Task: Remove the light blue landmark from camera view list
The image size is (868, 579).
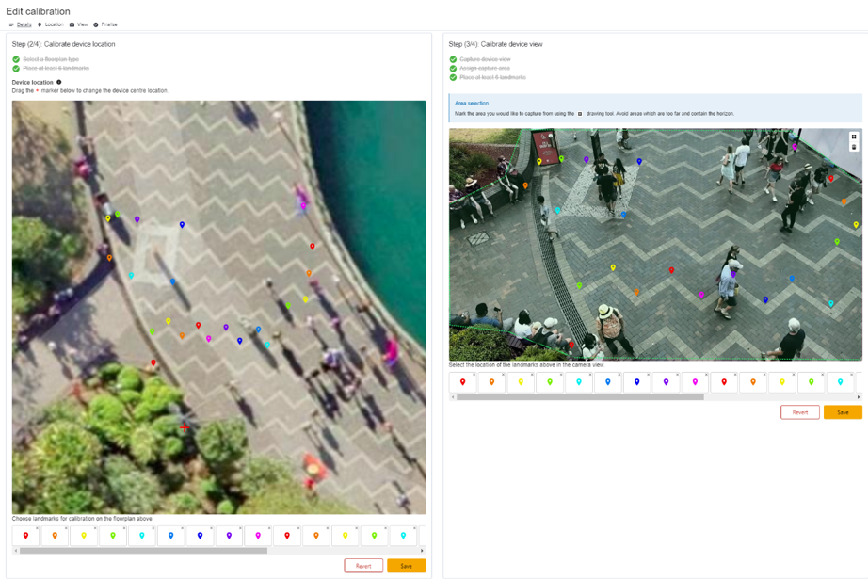Action: pos(619,375)
